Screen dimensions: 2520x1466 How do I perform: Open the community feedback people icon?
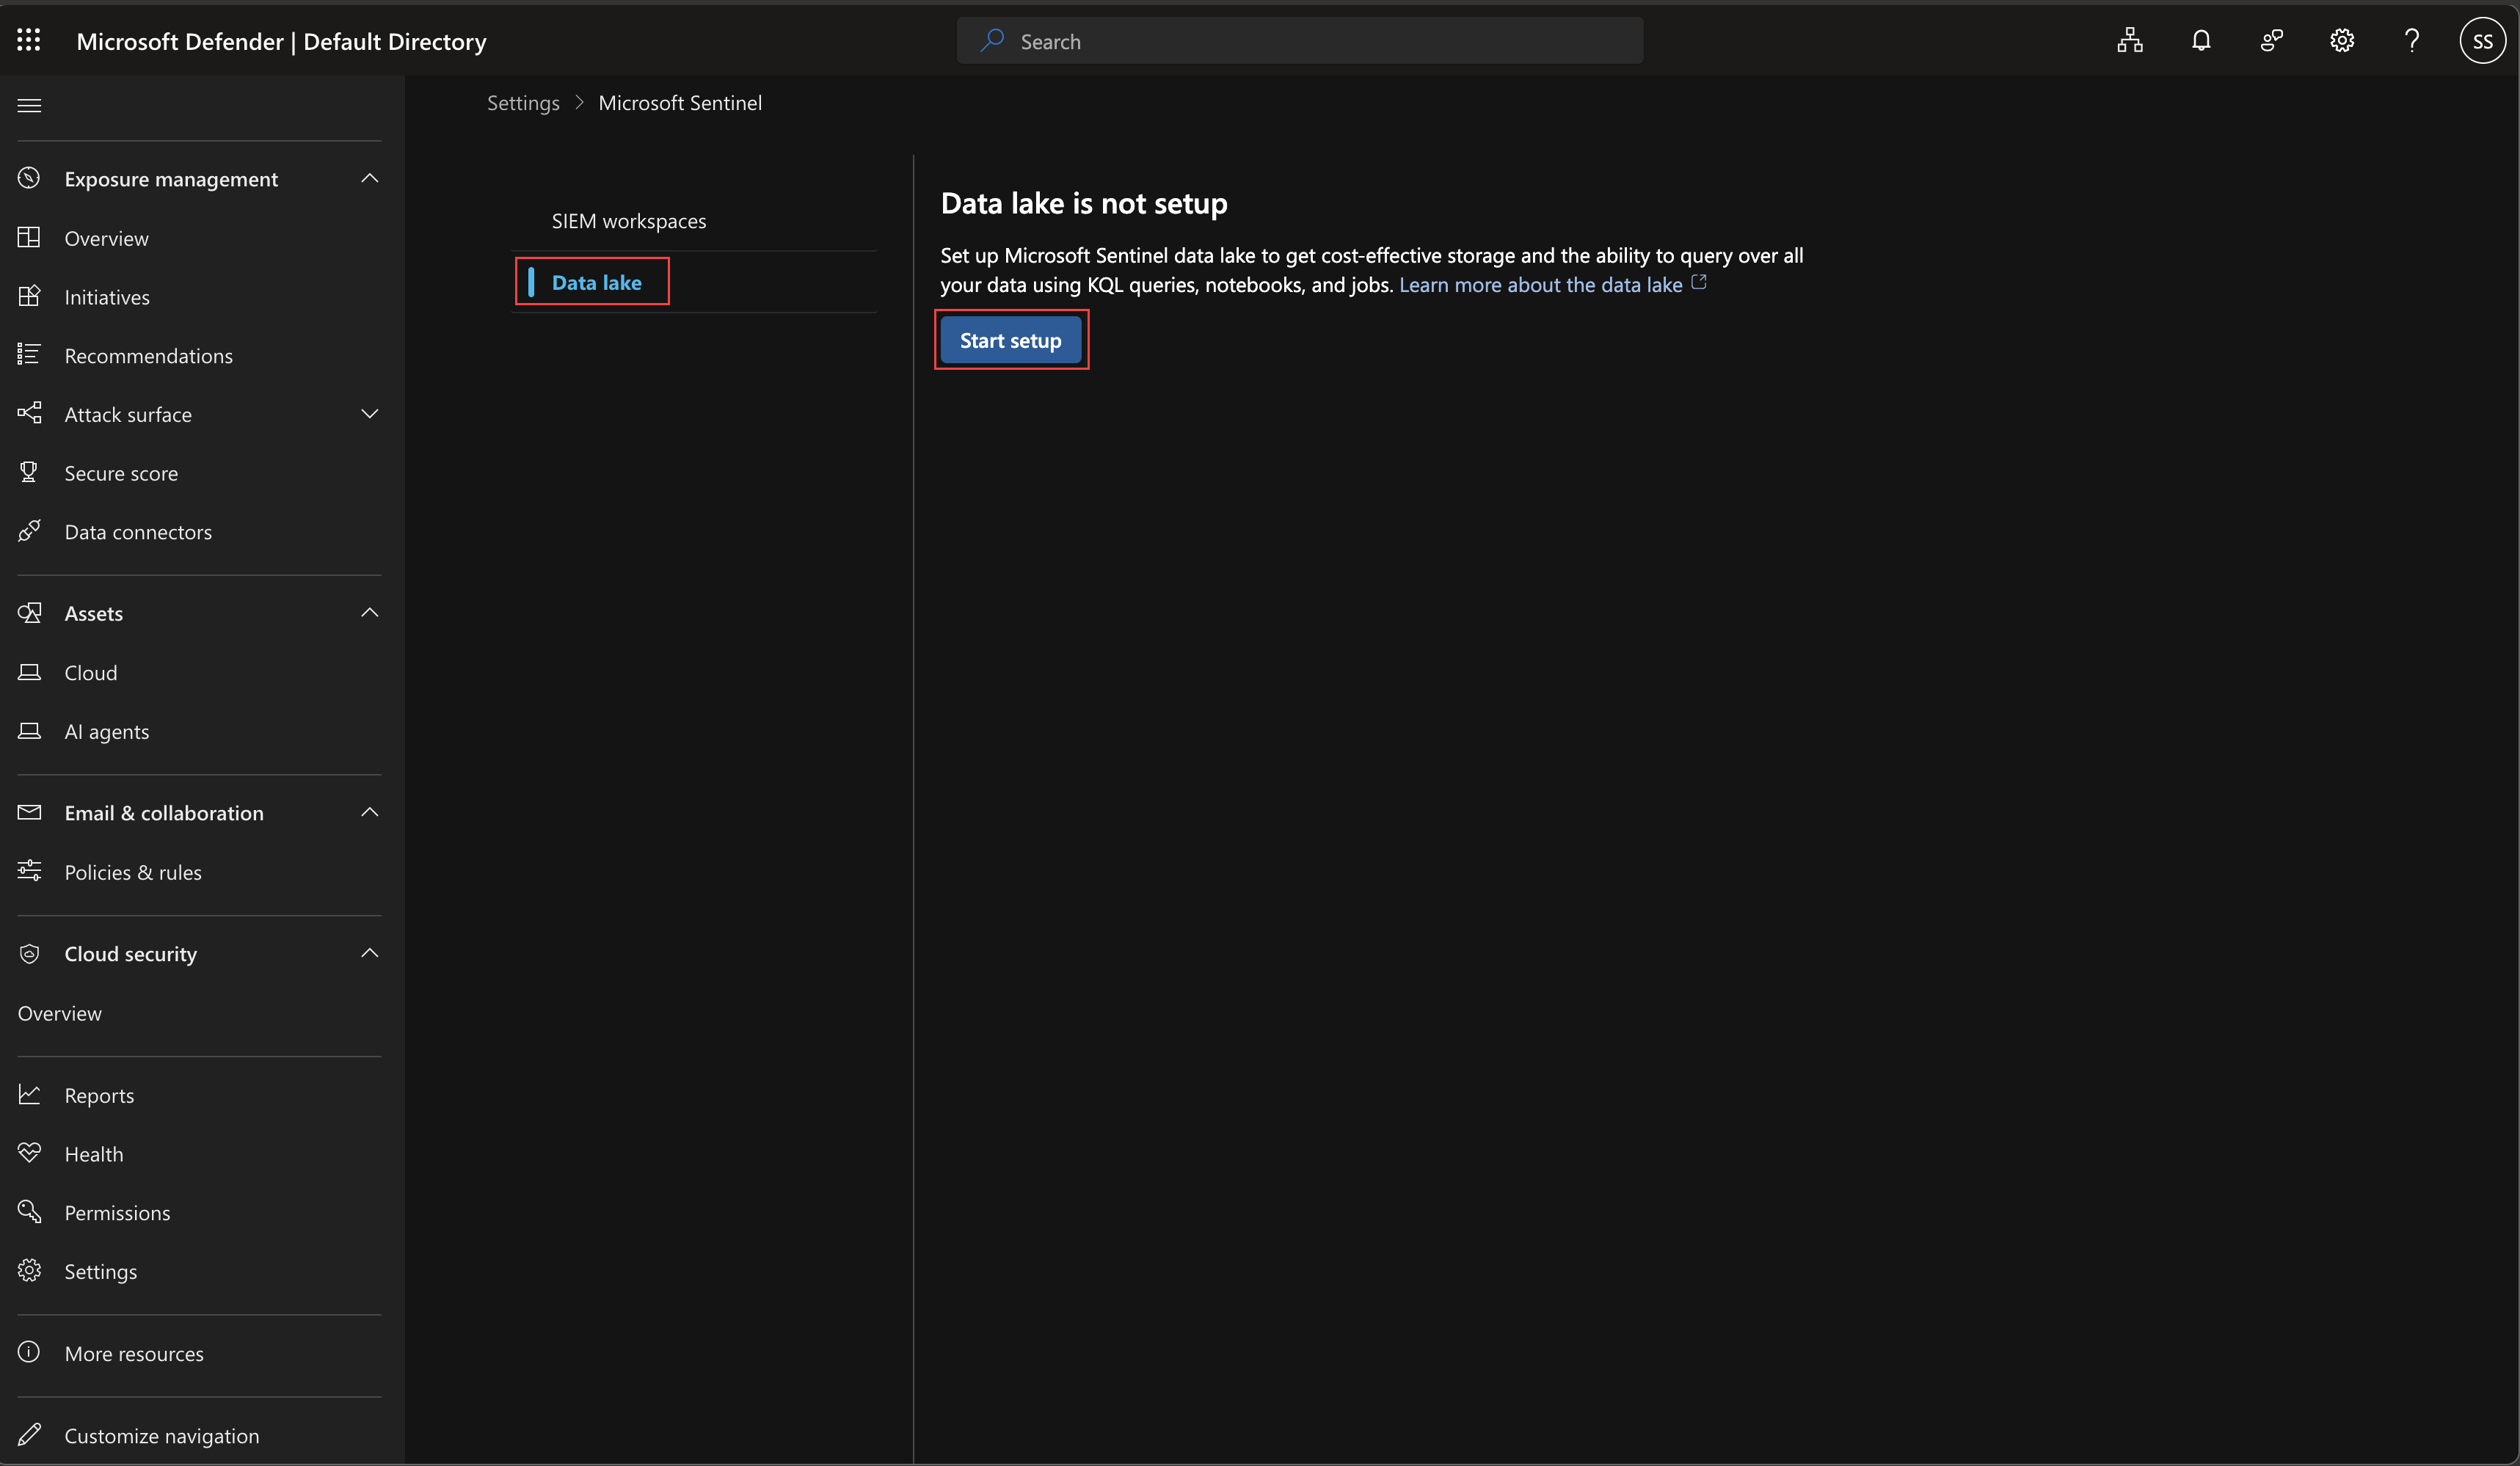point(2272,40)
